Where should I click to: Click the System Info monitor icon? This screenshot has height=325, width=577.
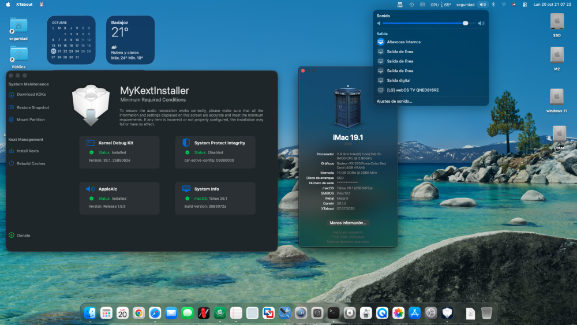[186, 189]
